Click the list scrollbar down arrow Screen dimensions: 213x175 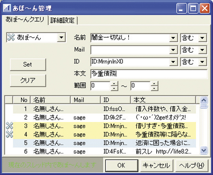tap(204, 150)
